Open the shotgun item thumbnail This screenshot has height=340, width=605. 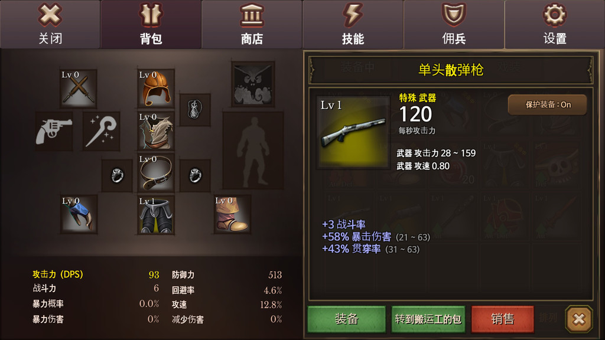click(353, 133)
